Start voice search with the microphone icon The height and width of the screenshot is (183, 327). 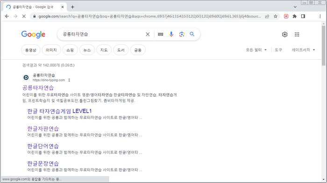tap(171, 34)
